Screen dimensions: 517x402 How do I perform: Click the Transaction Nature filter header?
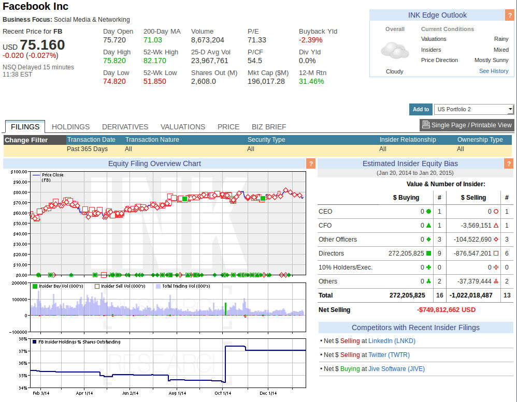point(152,140)
